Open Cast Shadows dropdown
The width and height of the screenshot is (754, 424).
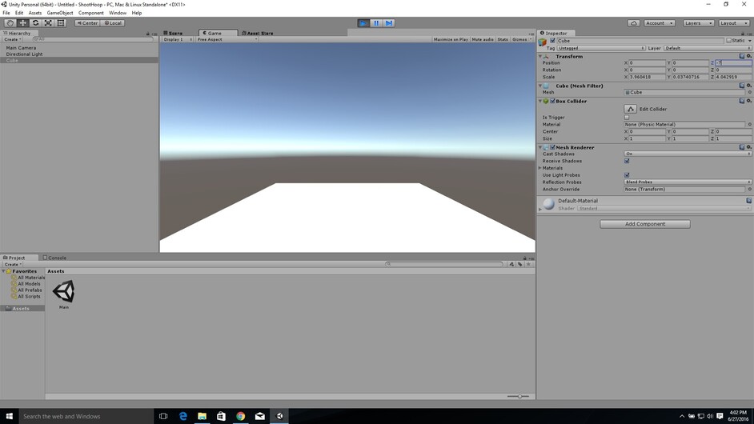point(688,154)
